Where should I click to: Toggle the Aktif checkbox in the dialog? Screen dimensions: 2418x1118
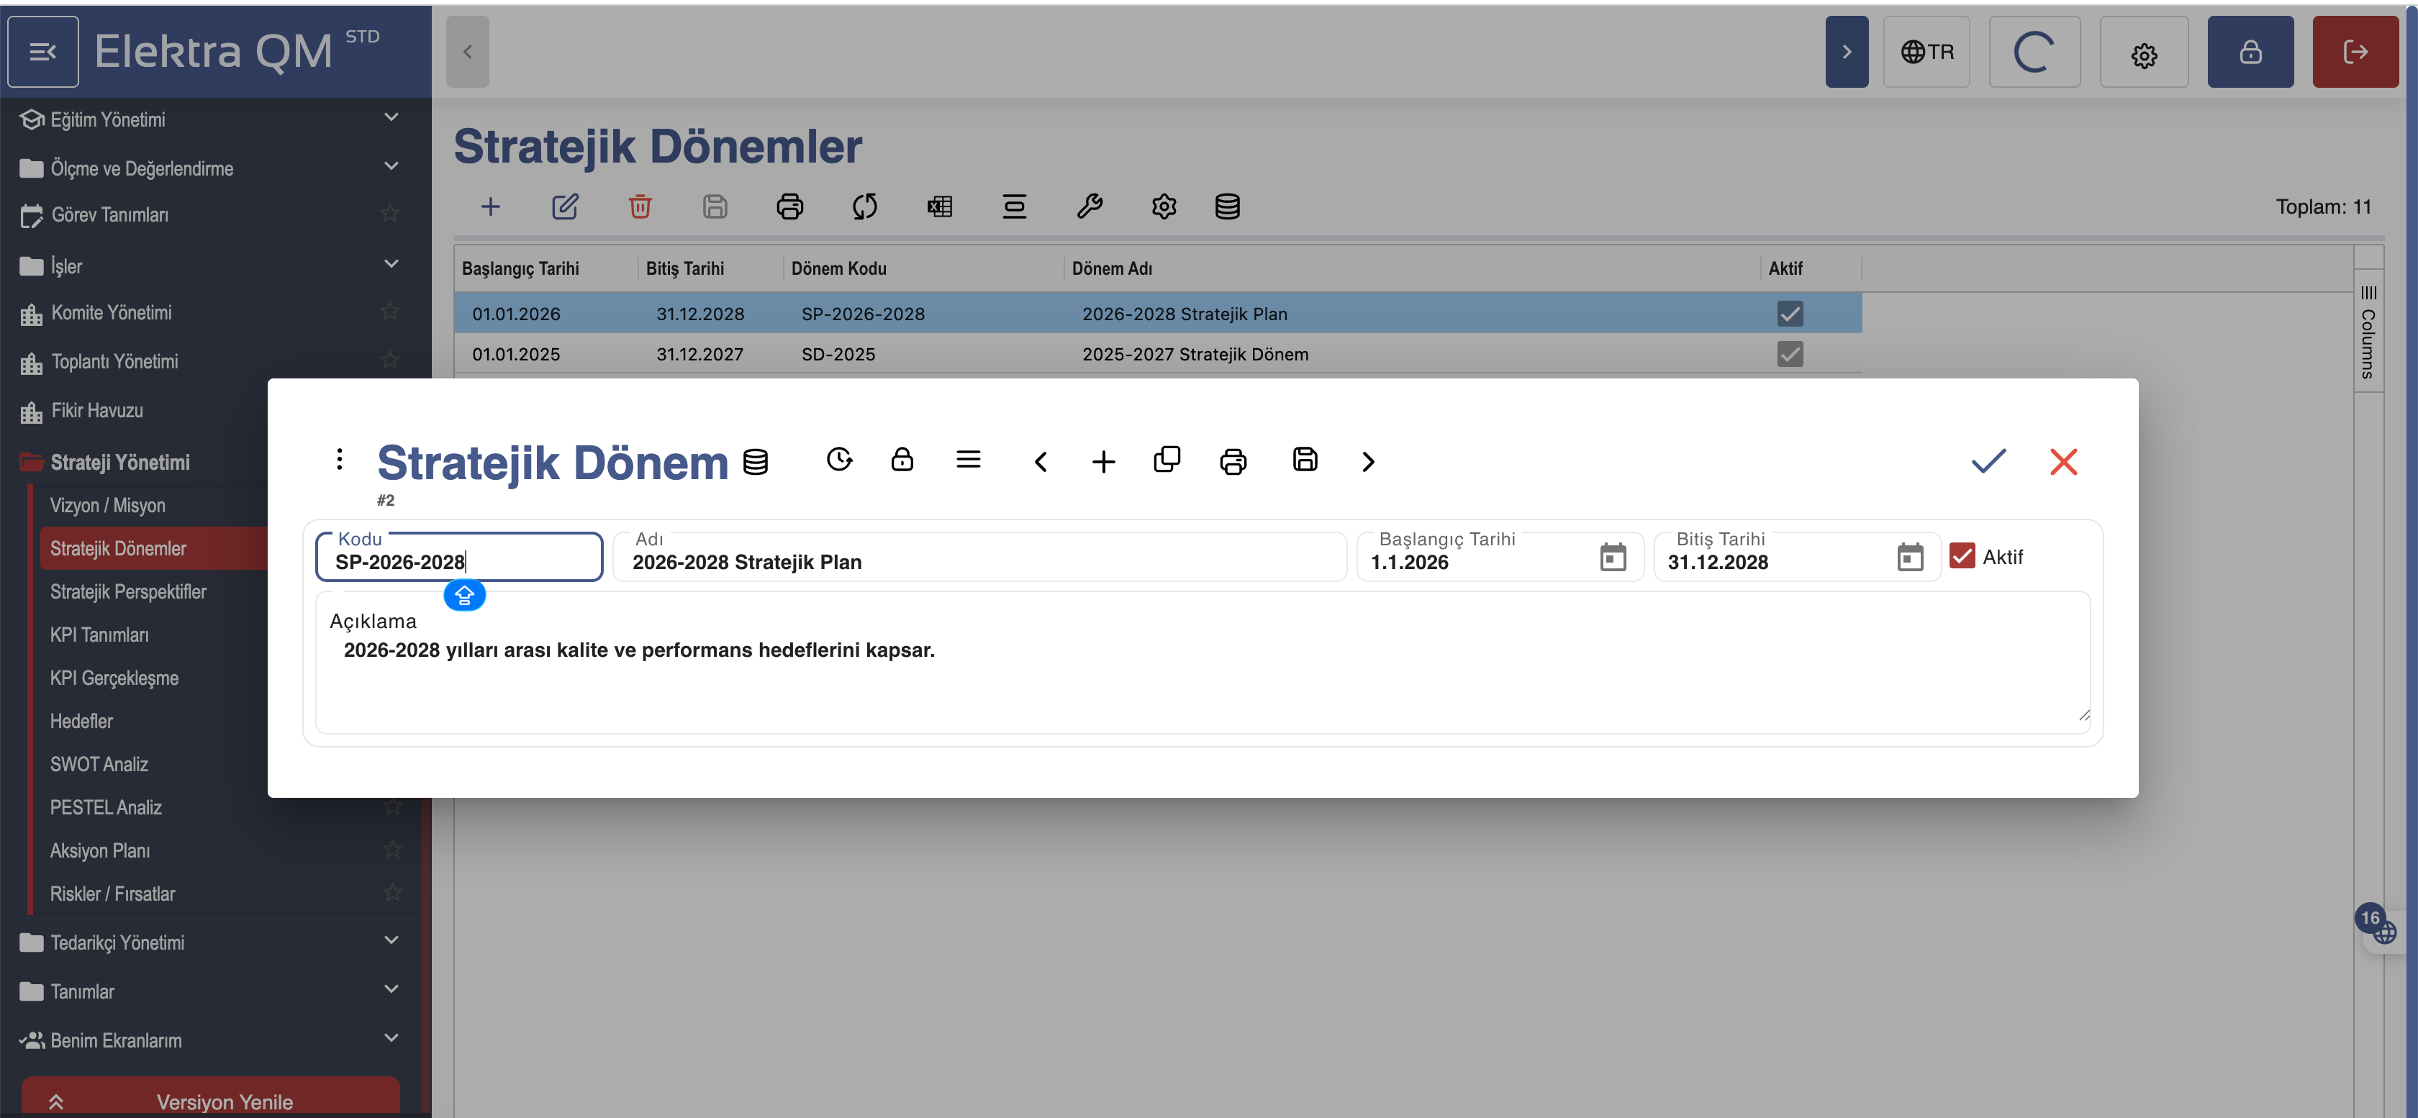point(1962,557)
